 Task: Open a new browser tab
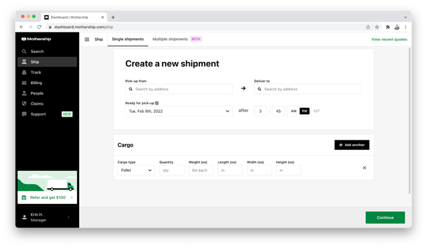click(x=113, y=17)
